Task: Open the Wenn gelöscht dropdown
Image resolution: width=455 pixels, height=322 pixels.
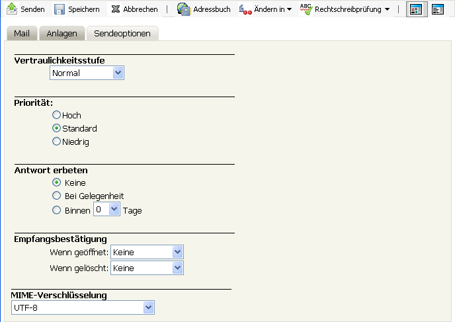Action: [x=147, y=268]
